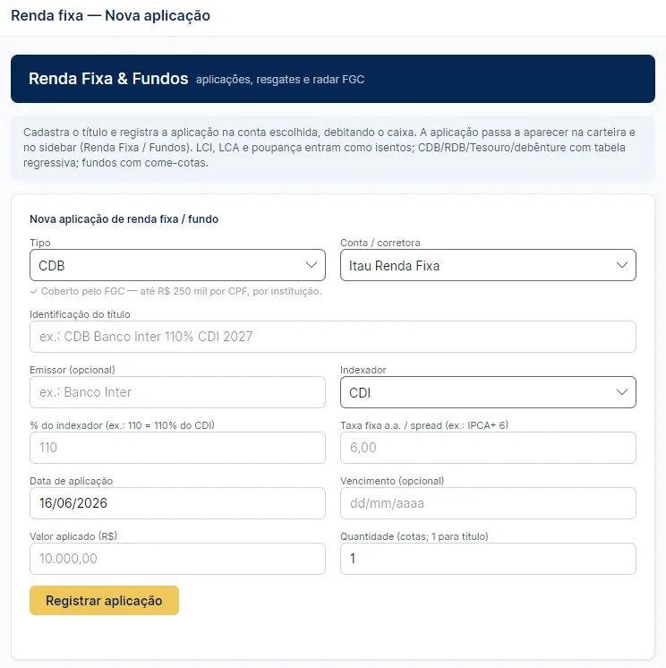This screenshot has width=666, height=668.
Task: Click the page title Renda fixa — Nova aplicação
Action: click(x=110, y=16)
